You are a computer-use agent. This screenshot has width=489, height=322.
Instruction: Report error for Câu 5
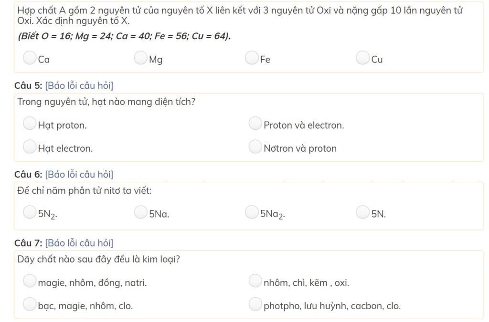click(79, 86)
